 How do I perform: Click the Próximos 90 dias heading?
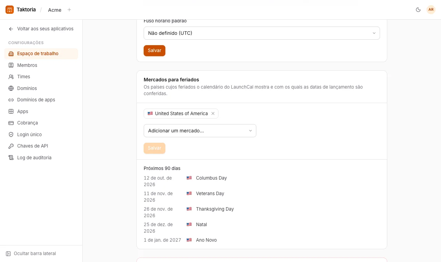162,169
